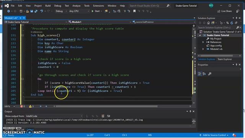Viewport: 245px width, 138px height.
Task: Click the yellow warning count indicator
Action: pos(31,107)
